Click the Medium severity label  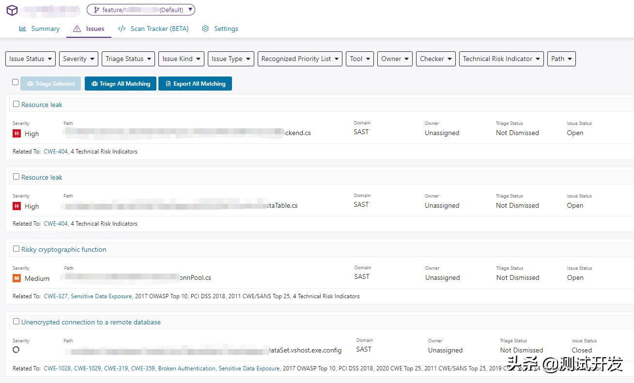point(37,278)
